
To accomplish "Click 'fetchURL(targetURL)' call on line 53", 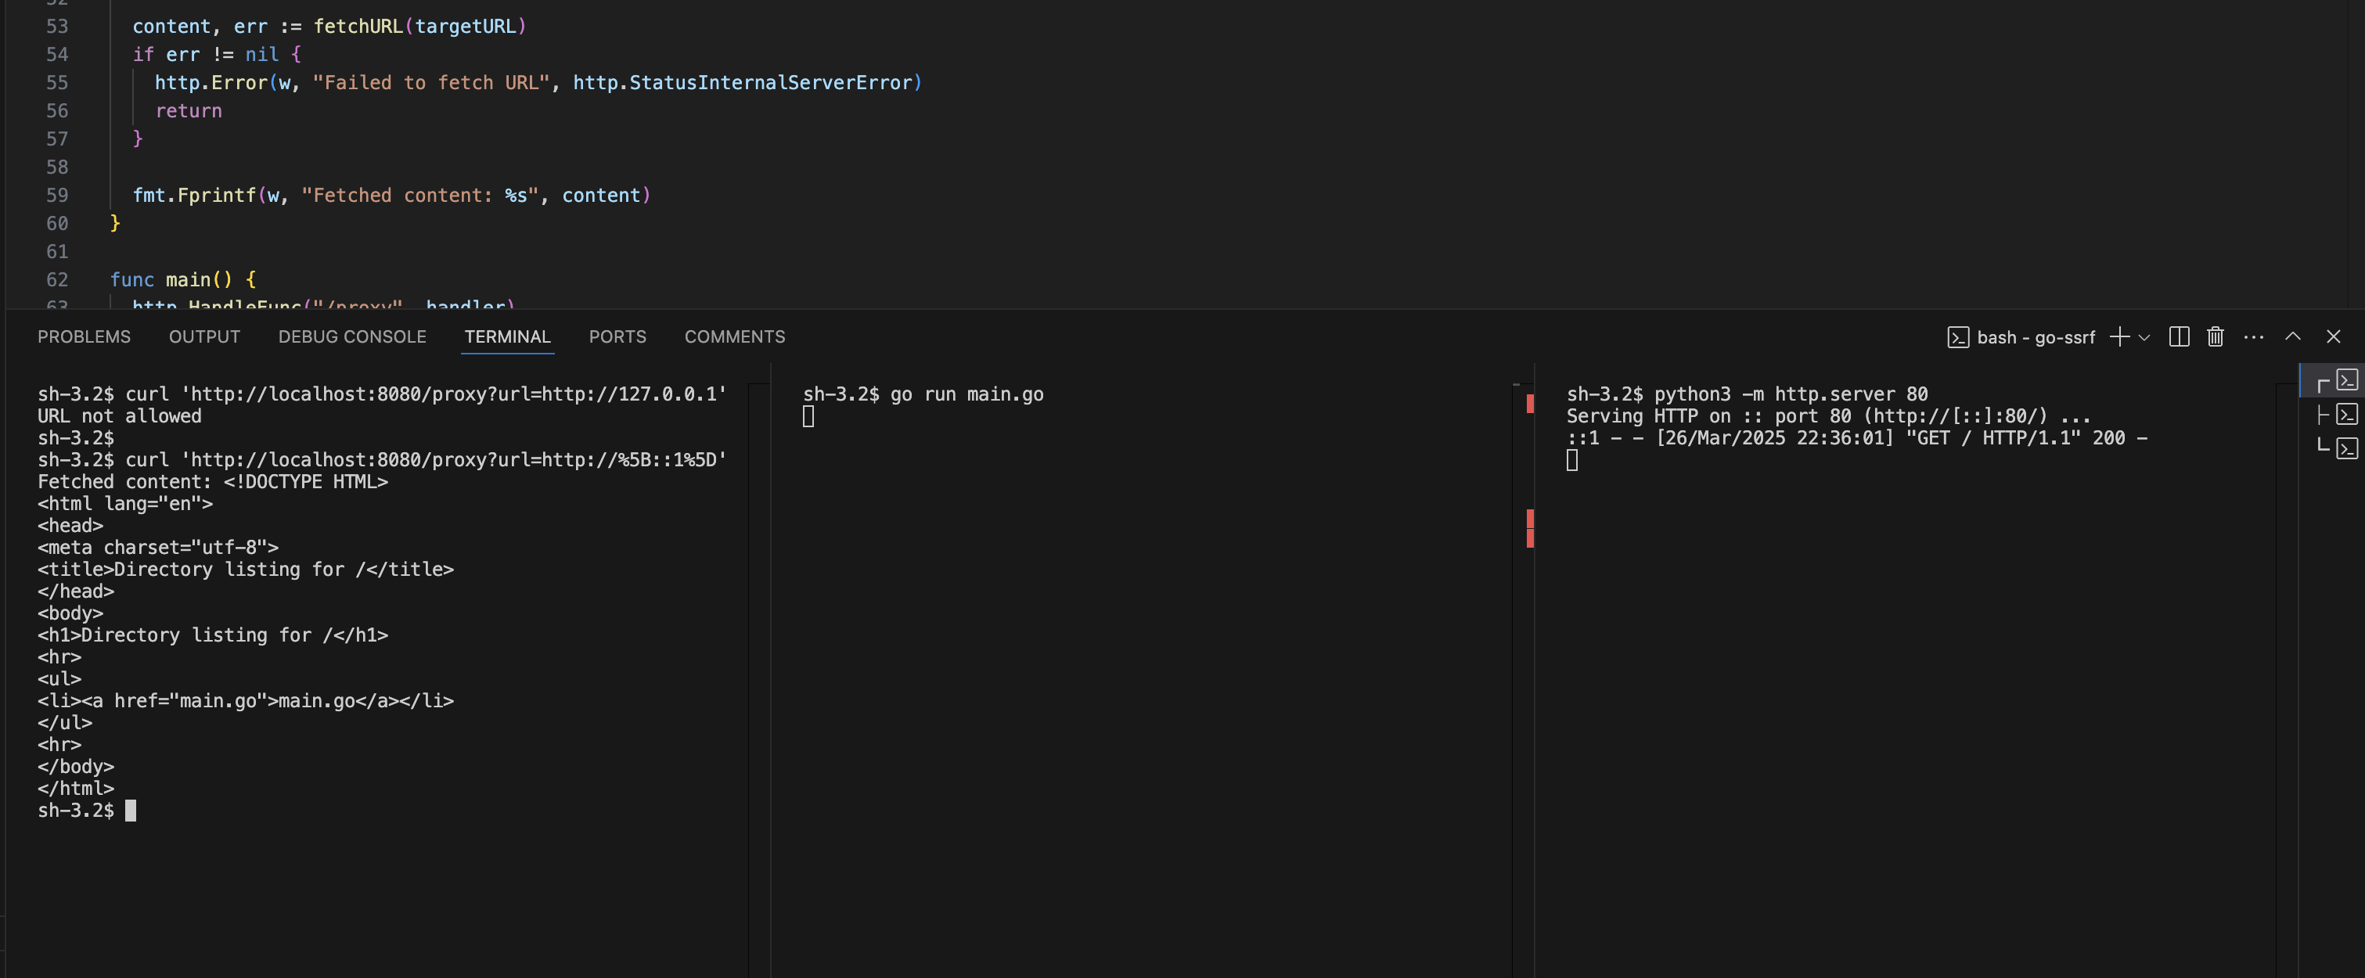I will click(420, 27).
